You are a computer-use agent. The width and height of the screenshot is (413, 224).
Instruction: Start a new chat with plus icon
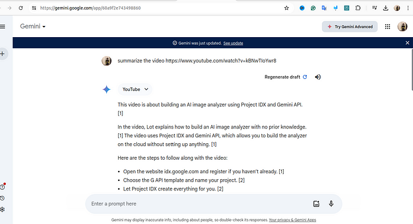[x=2, y=54]
